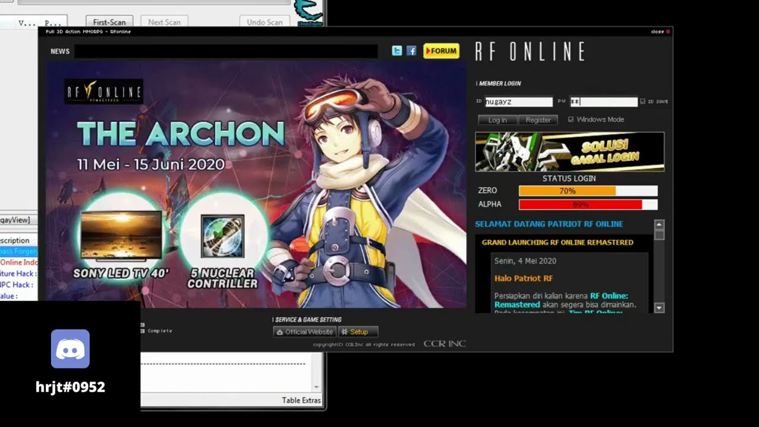
Task: Click the ZERO server status bar
Action: [x=588, y=191]
